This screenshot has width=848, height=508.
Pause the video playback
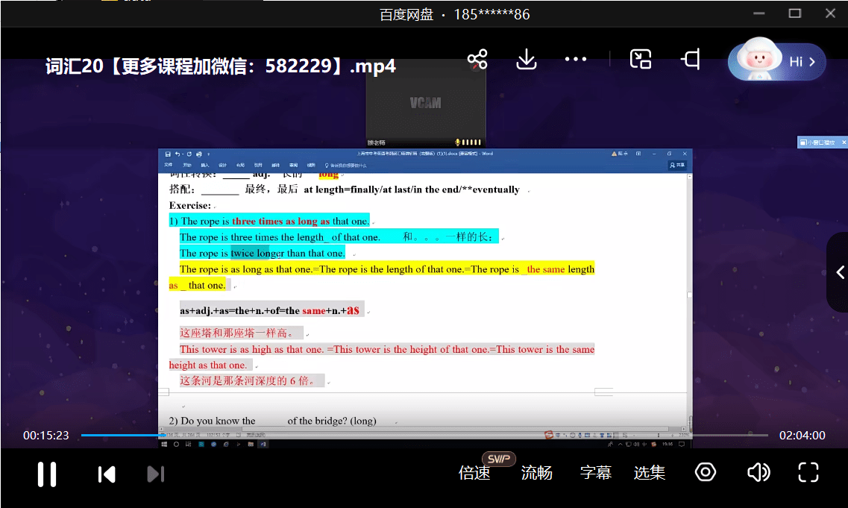tap(47, 474)
